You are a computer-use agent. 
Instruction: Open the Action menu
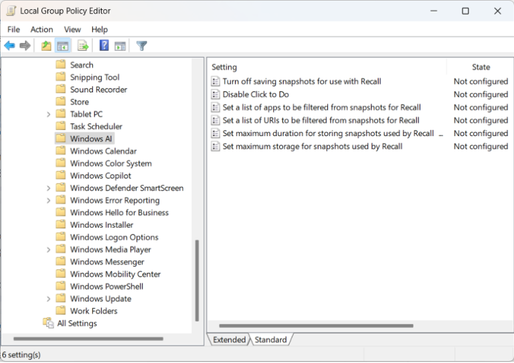pyautogui.click(x=41, y=29)
